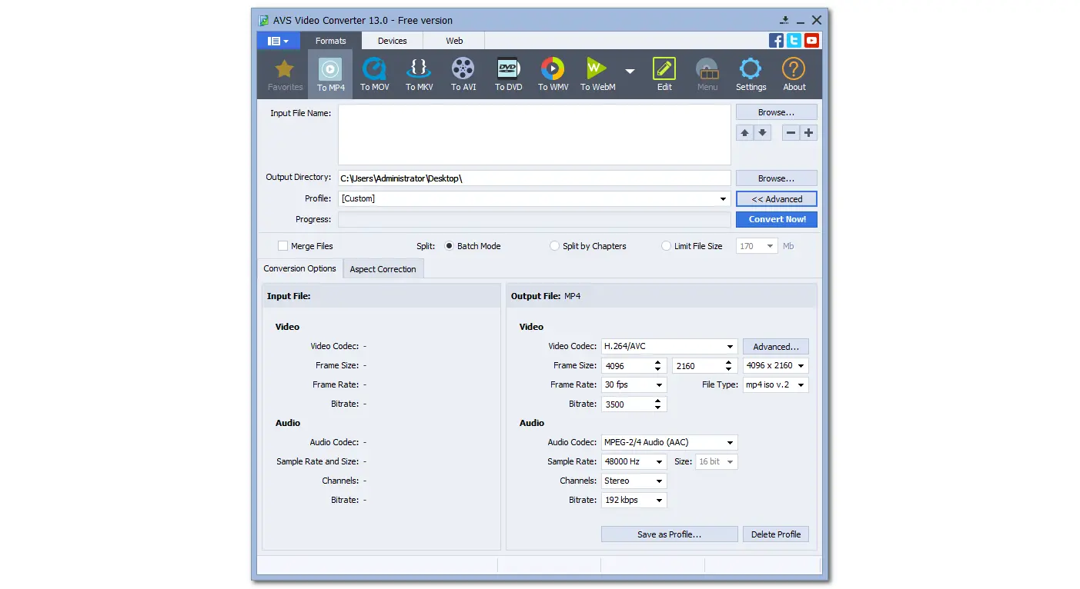Screen dimensions: 1080x589
Task: Open the YouTube channel icon
Action: coord(811,41)
